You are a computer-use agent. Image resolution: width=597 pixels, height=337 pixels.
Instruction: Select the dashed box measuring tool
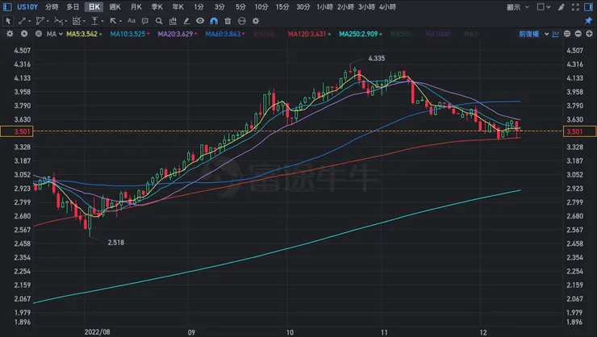(x=77, y=21)
